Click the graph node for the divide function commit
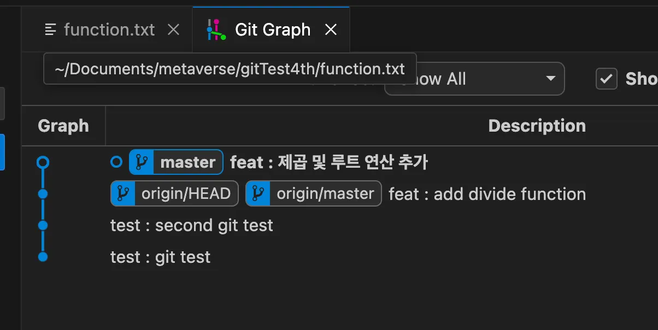 [43, 193]
